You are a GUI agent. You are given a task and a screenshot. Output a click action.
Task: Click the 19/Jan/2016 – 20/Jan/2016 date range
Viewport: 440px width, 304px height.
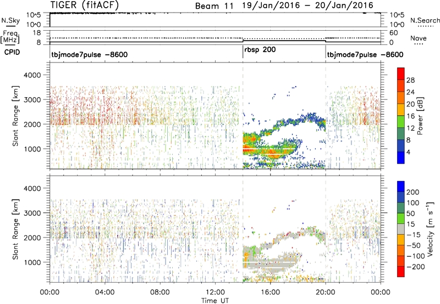pyautogui.click(x=308, y=5)
